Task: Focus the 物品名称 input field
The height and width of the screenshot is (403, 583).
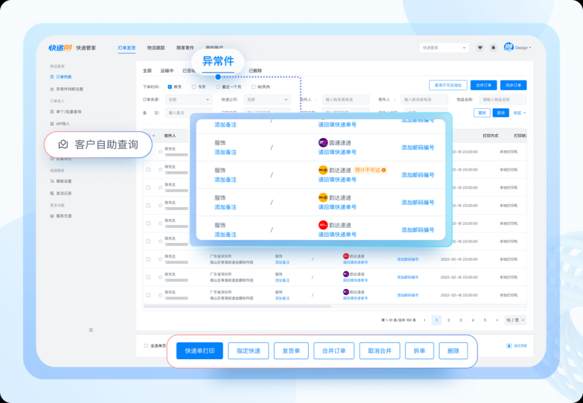Action: (503, 100)
